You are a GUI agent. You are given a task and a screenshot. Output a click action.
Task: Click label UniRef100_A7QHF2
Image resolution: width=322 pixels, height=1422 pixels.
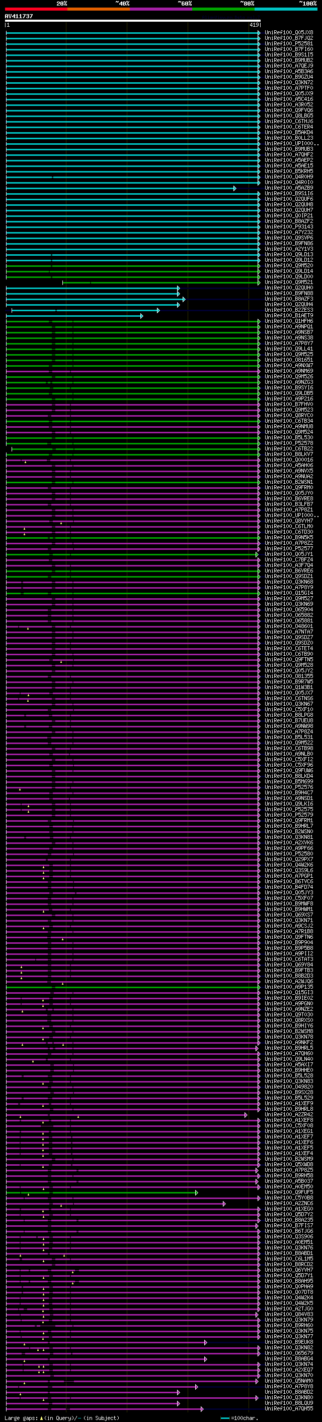289,154
